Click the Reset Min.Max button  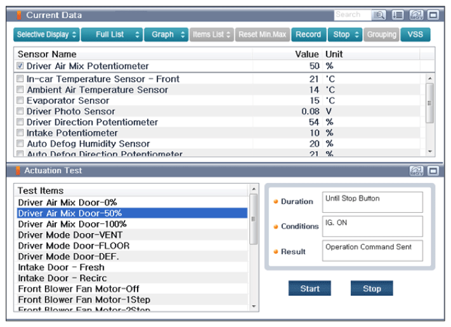263,34
